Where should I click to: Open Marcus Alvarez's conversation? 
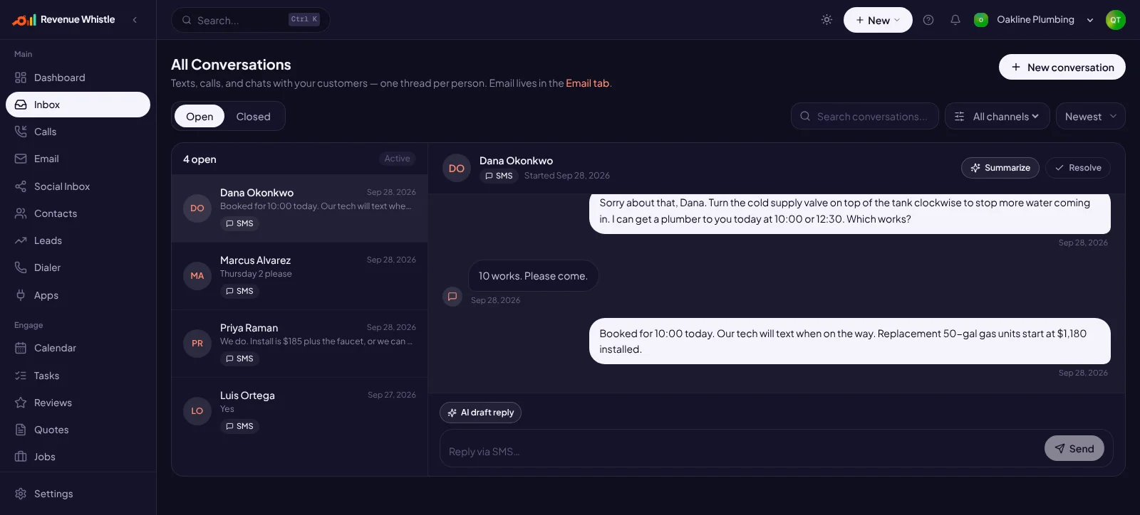(299, 276)
